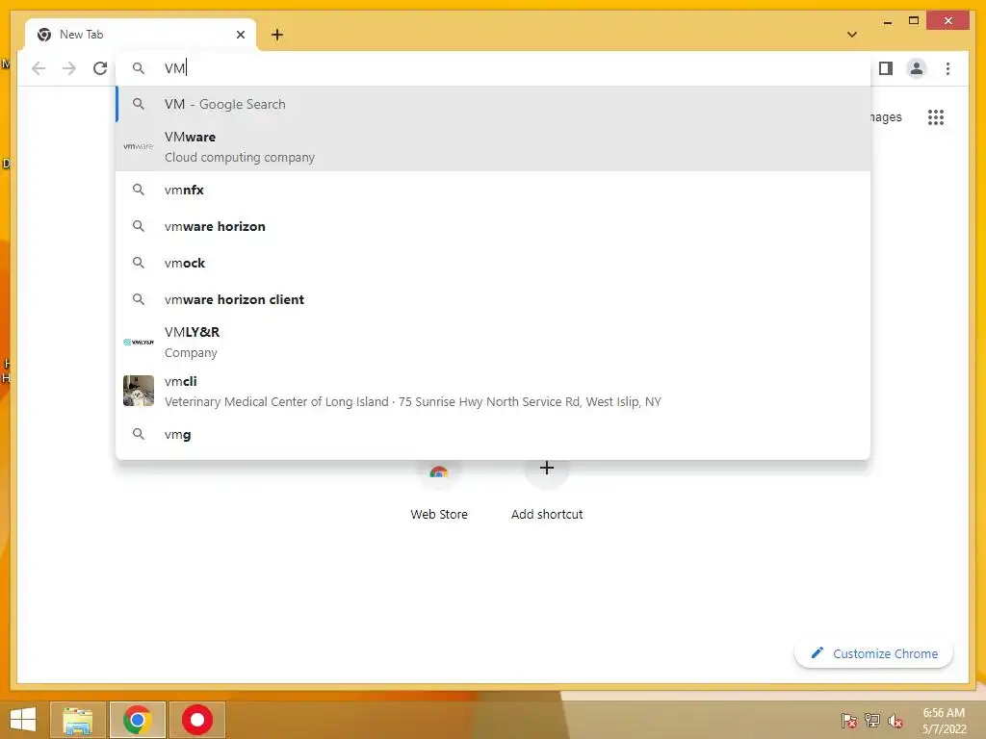Open the Windows Start button
986x739 pixels.
pyautogui.click(x=23, y=720)
